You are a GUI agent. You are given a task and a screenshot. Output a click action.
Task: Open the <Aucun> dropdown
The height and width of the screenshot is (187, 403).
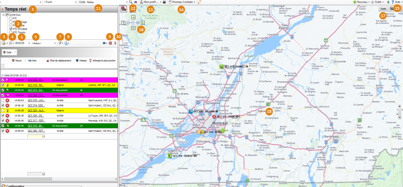click(x=42, y=43)
